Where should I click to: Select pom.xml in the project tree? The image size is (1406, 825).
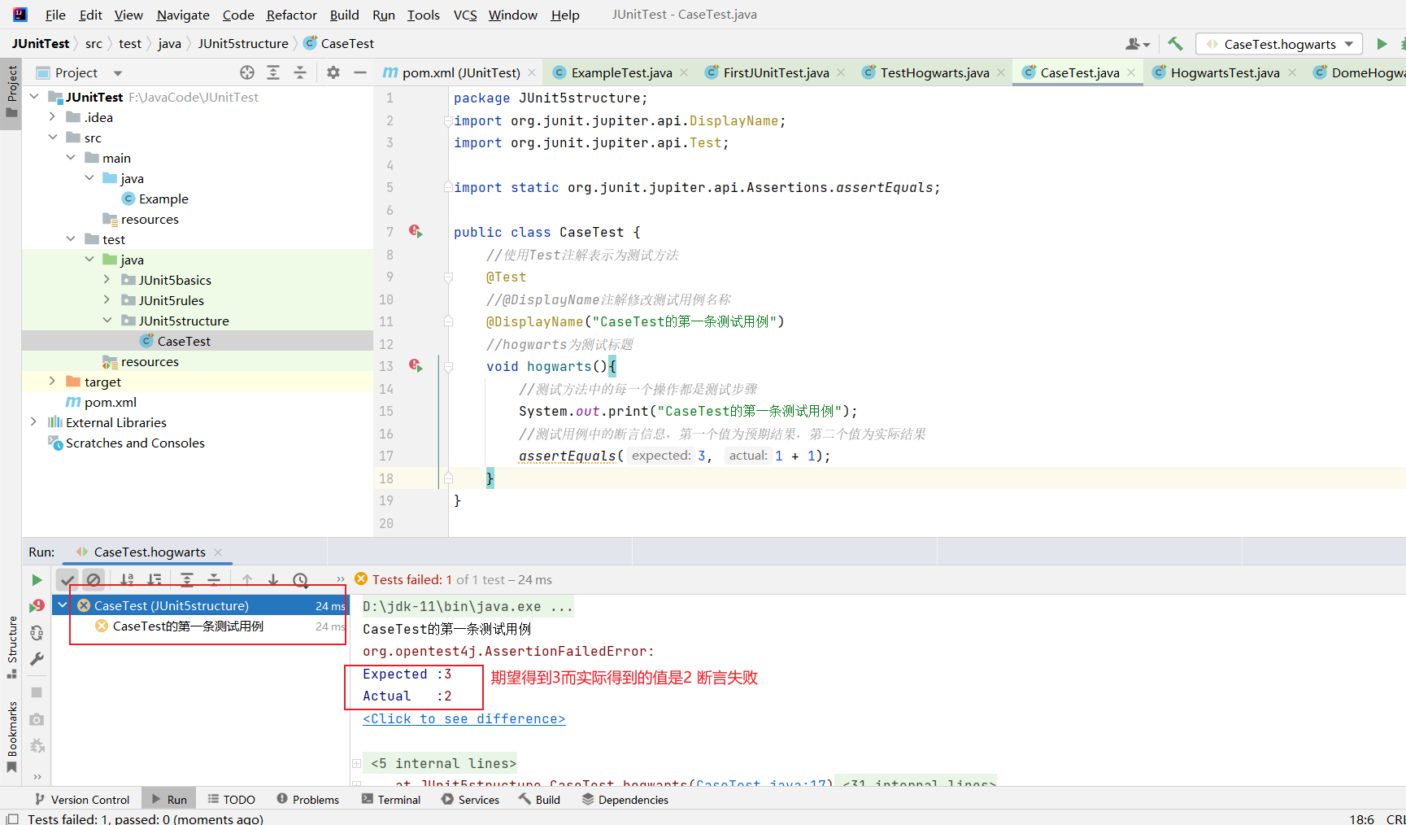point(110,402)
